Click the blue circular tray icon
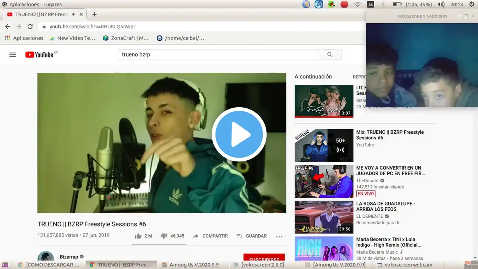The image size is (478, 269). pyautogui.click(x=319, y=4)
